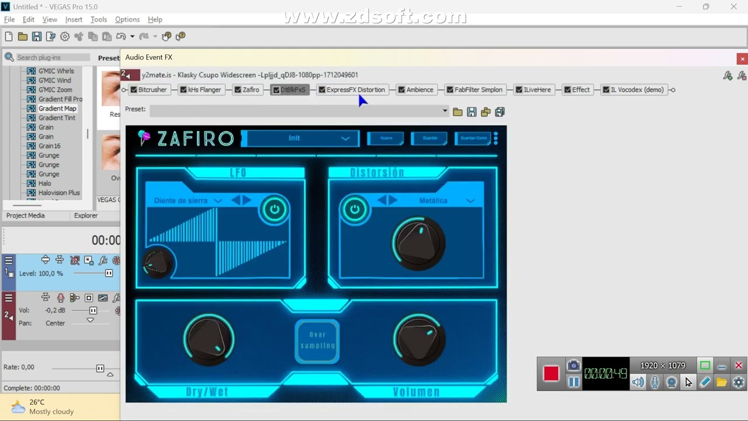
Task: Open preset folder icon in Audio Event FX
Action: click(458, 112)
